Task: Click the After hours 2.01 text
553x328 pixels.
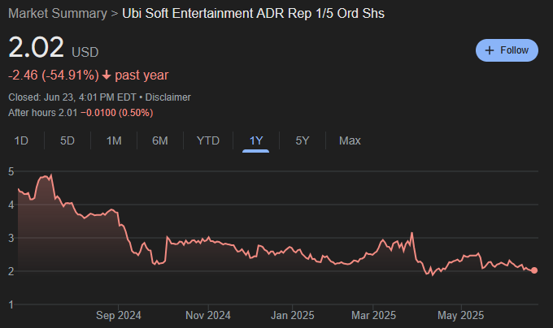Action: click(x=42, y=113)
